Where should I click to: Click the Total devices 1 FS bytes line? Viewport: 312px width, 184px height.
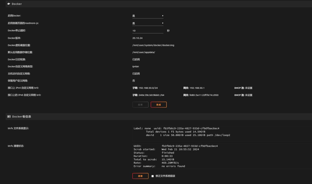(175, 132)
